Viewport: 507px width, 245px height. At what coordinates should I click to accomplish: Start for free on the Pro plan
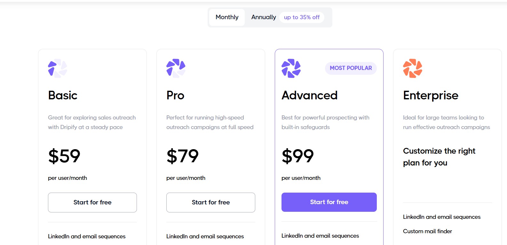[x=210, y=202]
